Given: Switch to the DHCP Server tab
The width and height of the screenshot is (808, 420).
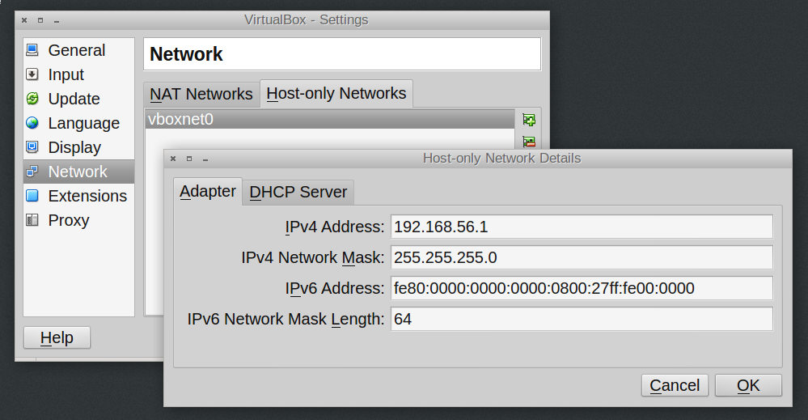Looking at the screenshot, I should pyautogui.click(x=298, y=192).
